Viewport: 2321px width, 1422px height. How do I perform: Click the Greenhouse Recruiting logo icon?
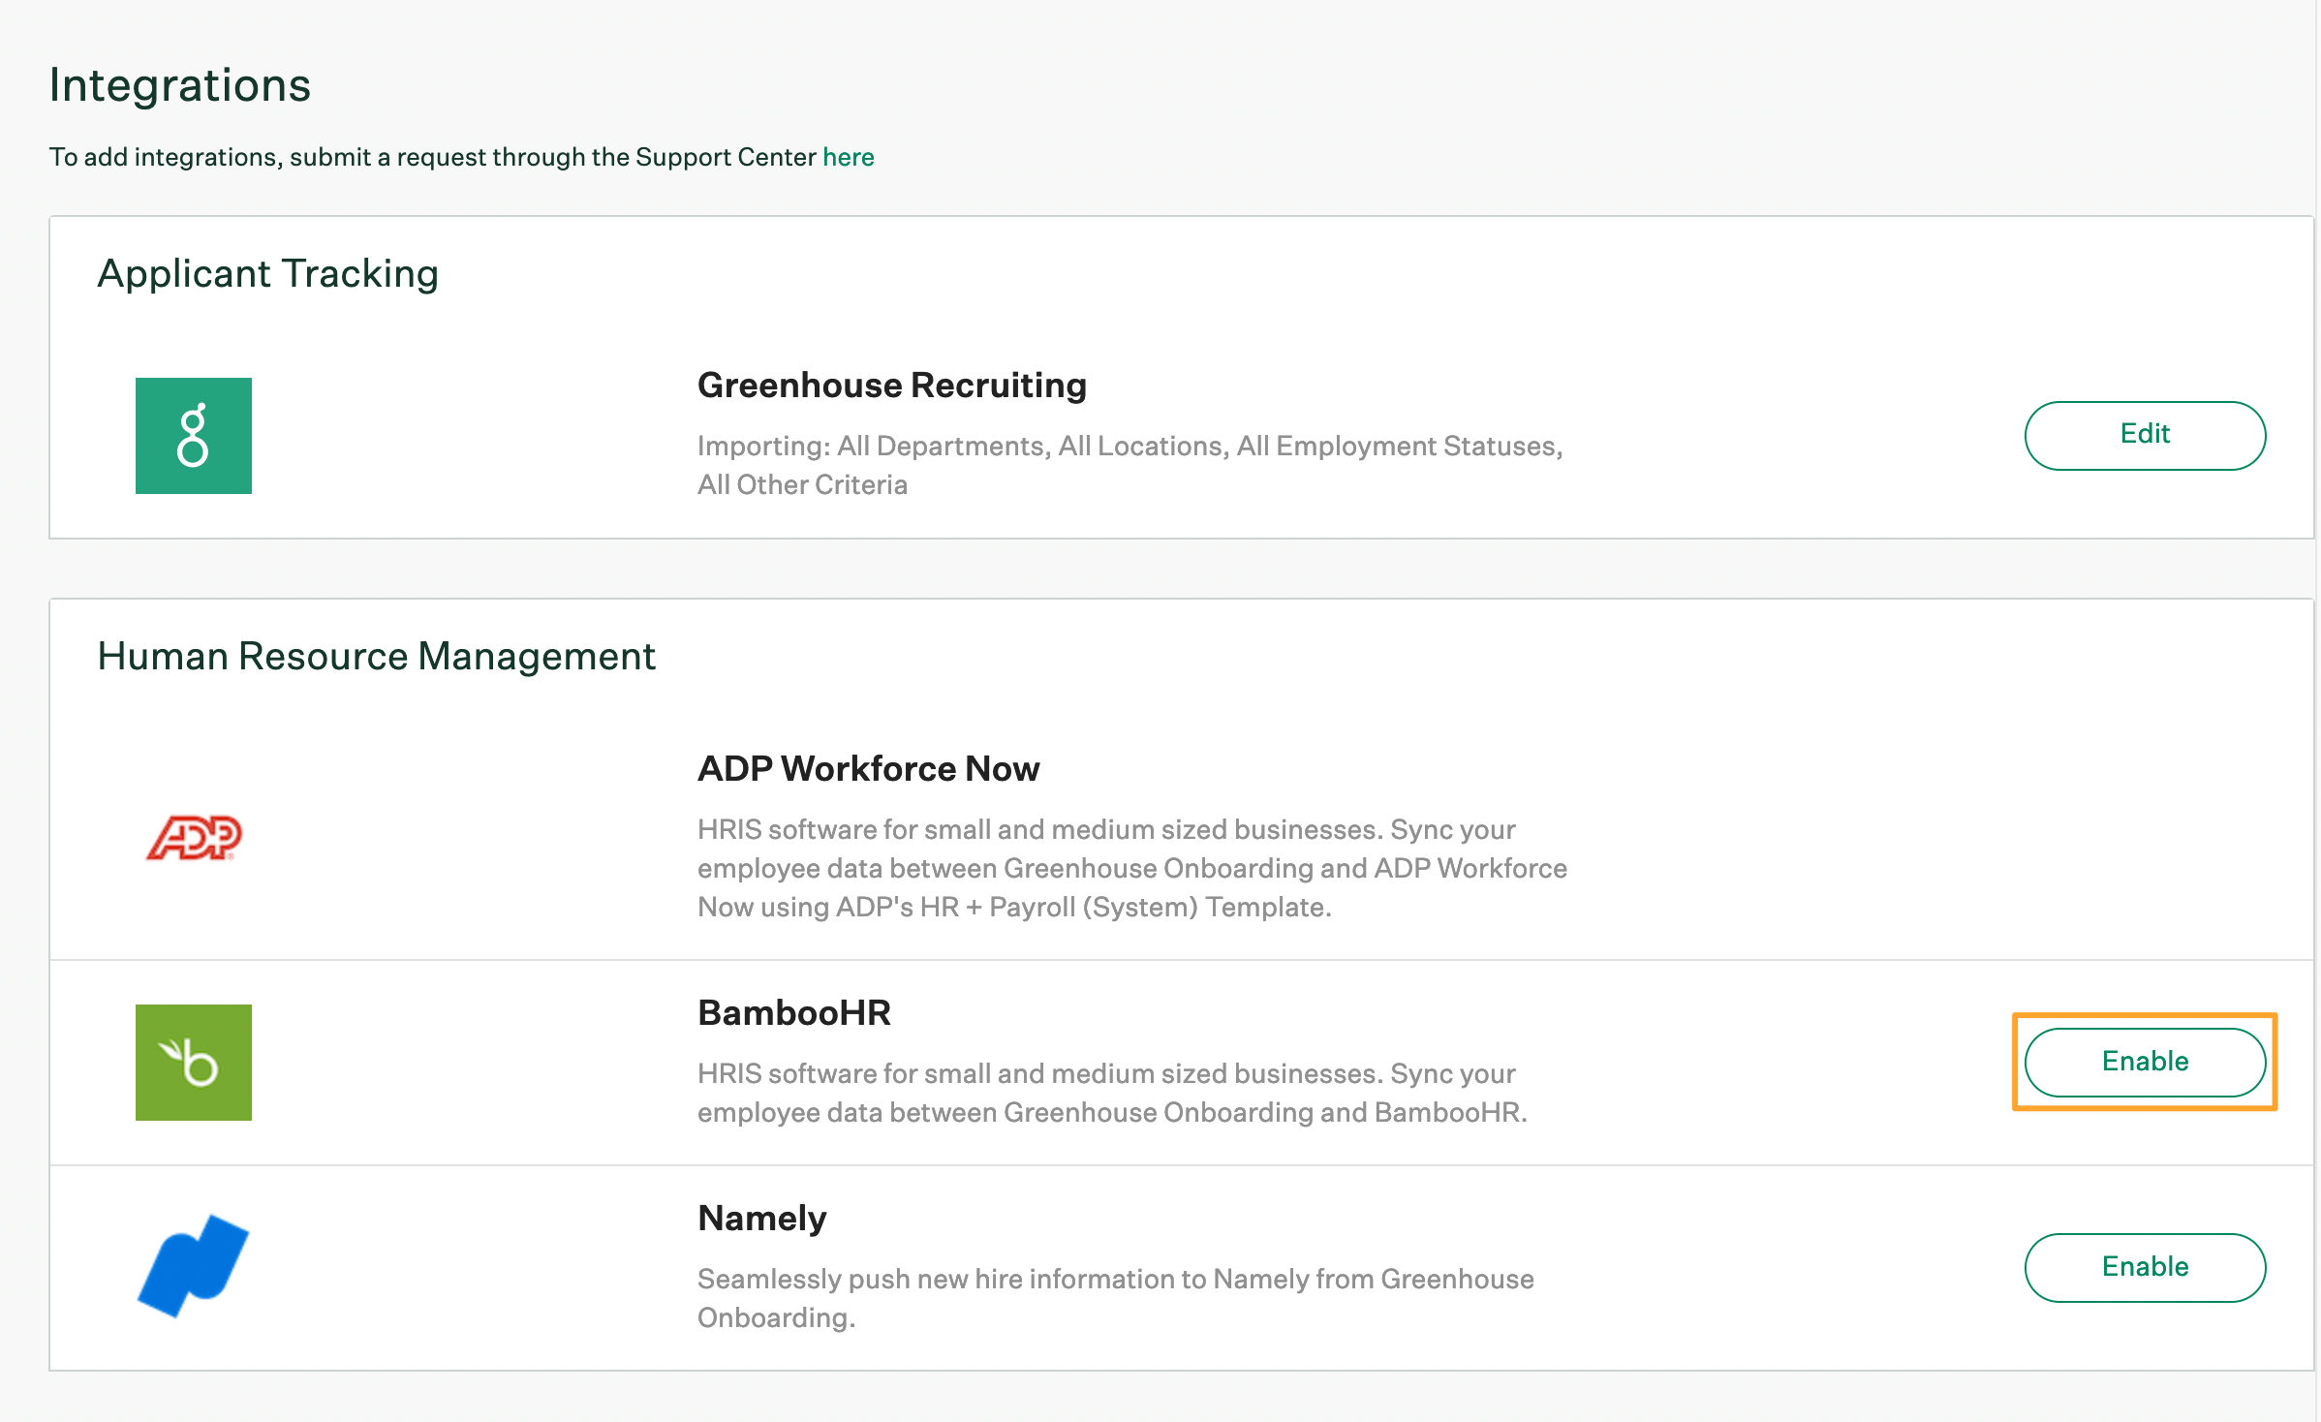193,436
